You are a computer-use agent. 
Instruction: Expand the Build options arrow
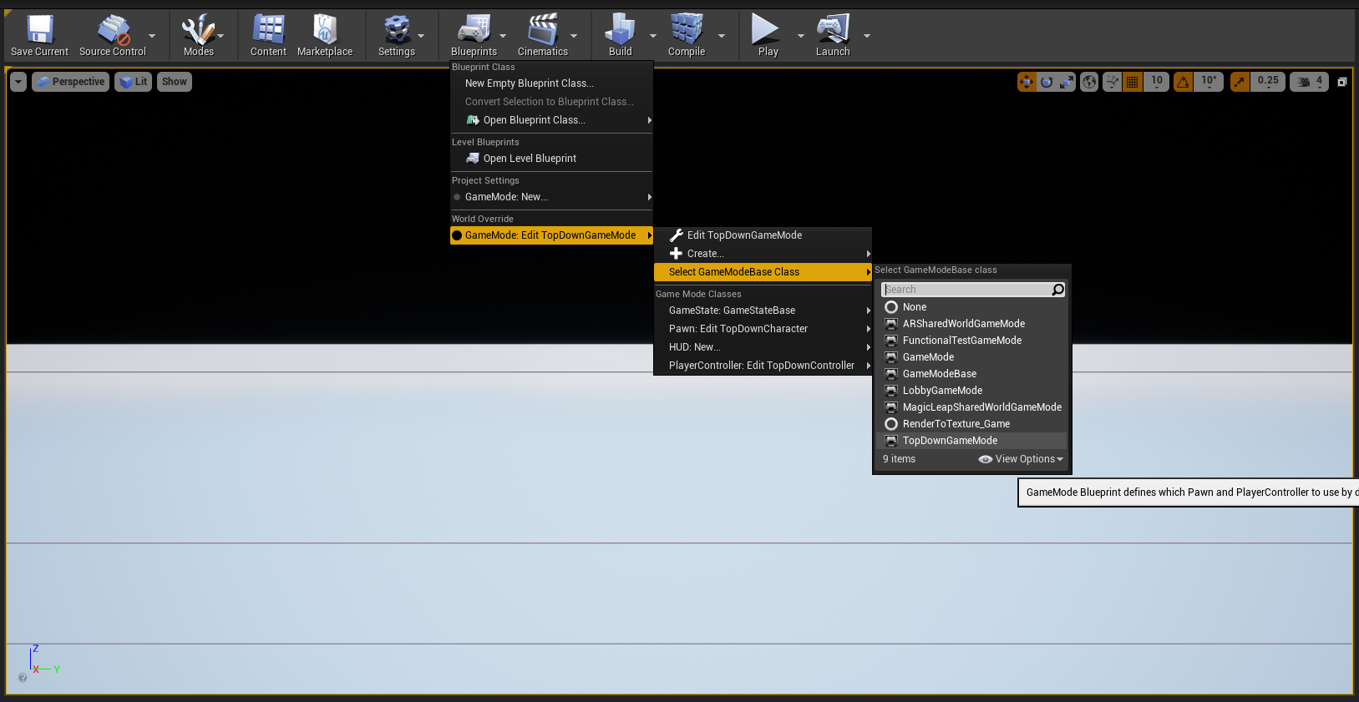click(x=652, y=36)
